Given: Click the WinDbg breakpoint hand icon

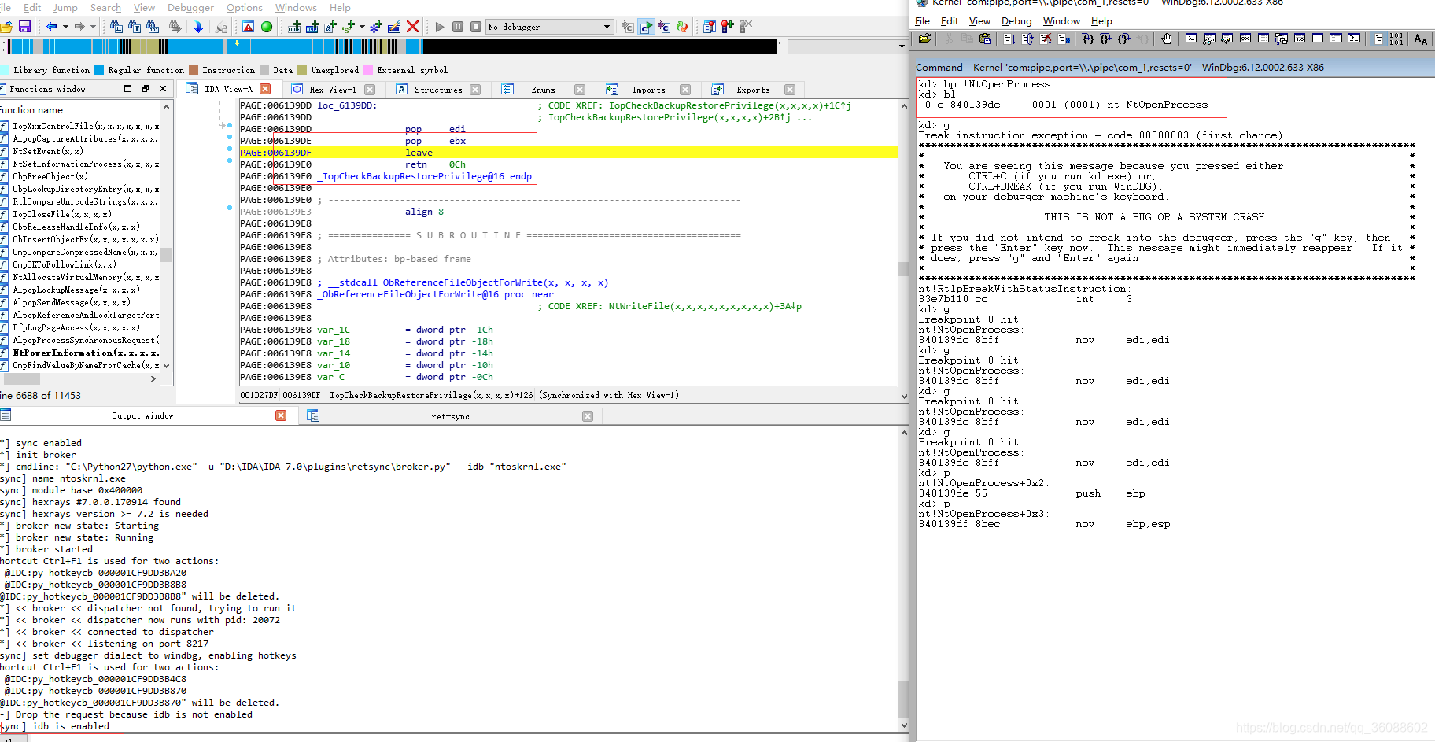Looking at the screenshot, I should pos(1166,39).
